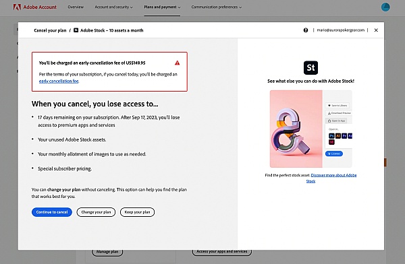The height and width of the screenshot is (264, 405).
Task: Expand Plans and payment menu
Action: [x=162, y=7]
